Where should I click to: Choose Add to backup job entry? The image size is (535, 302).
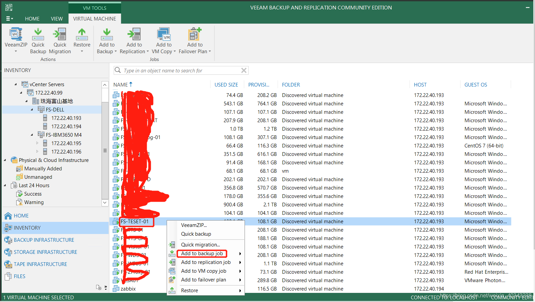coord(202,254)
